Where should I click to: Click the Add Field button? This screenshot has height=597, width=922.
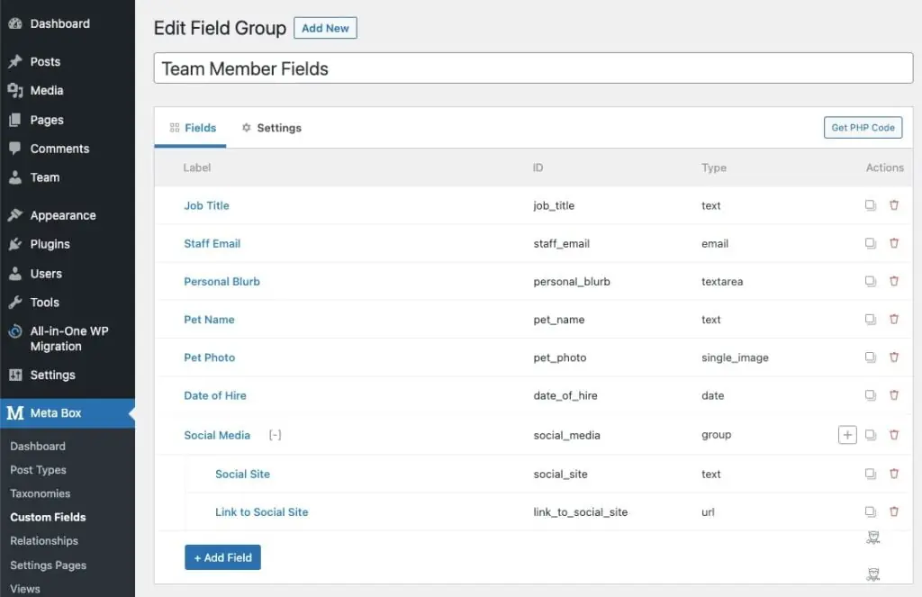(223, 557)
